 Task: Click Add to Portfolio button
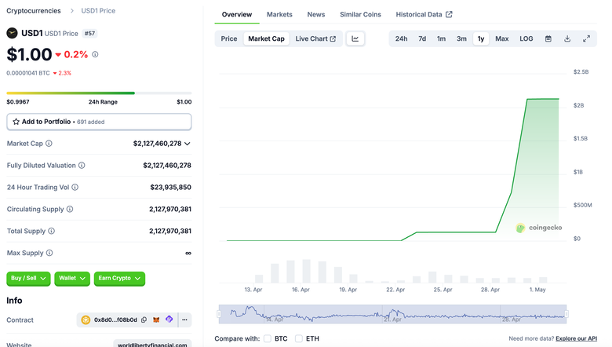tap(99, 122)
